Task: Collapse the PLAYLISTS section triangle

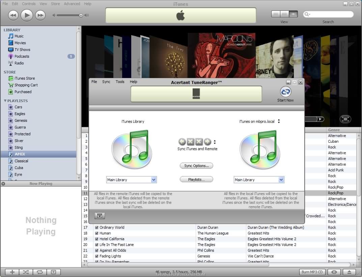Action: click(5, 101)
